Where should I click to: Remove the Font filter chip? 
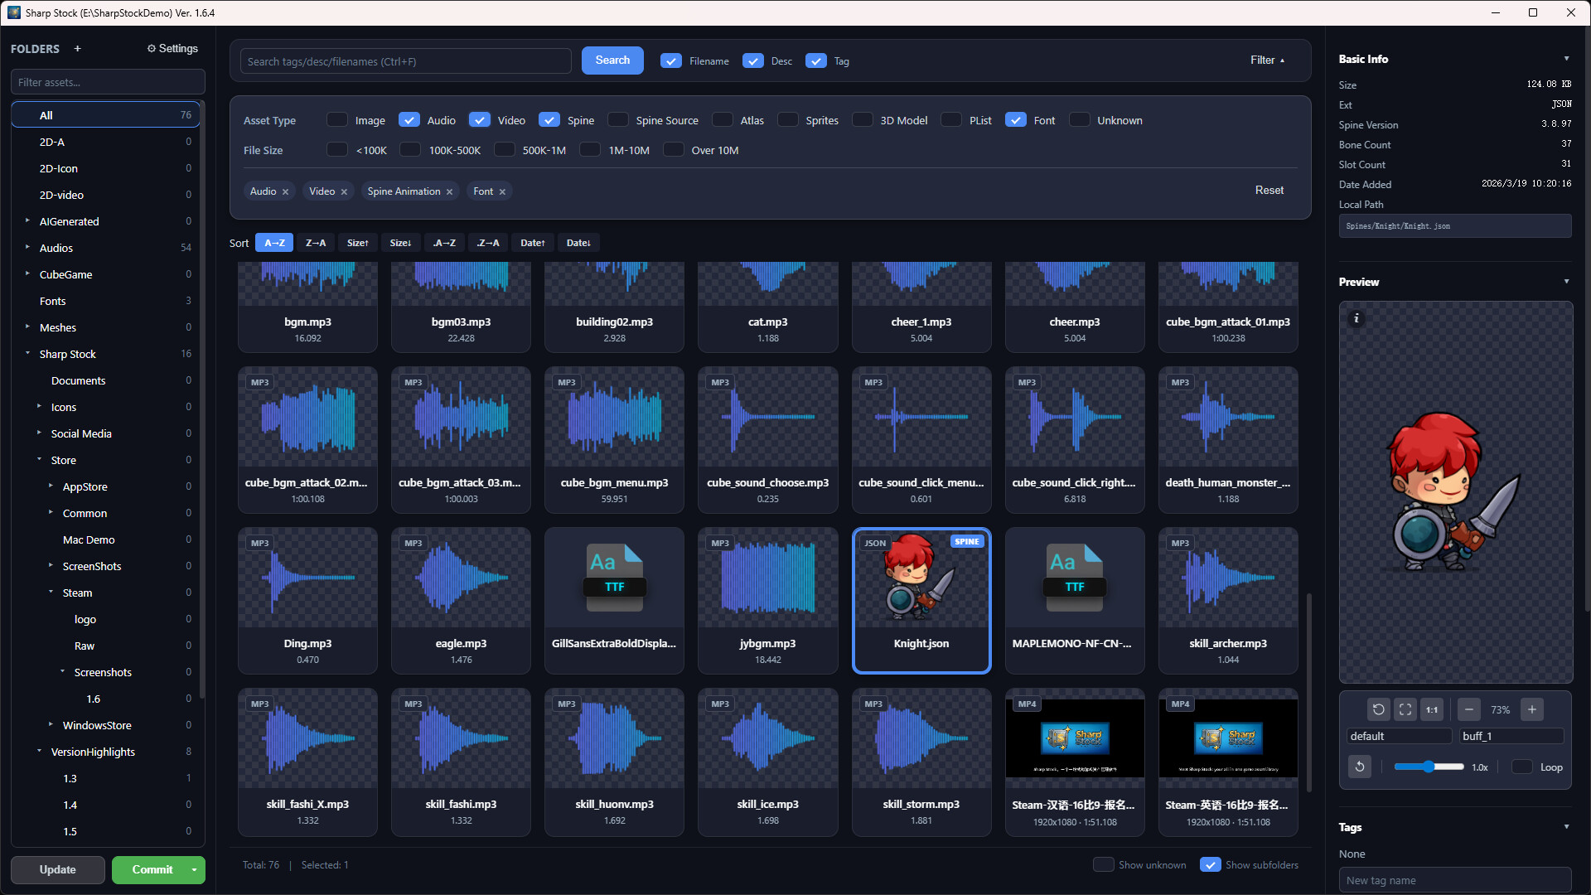(x=502, y=192)
